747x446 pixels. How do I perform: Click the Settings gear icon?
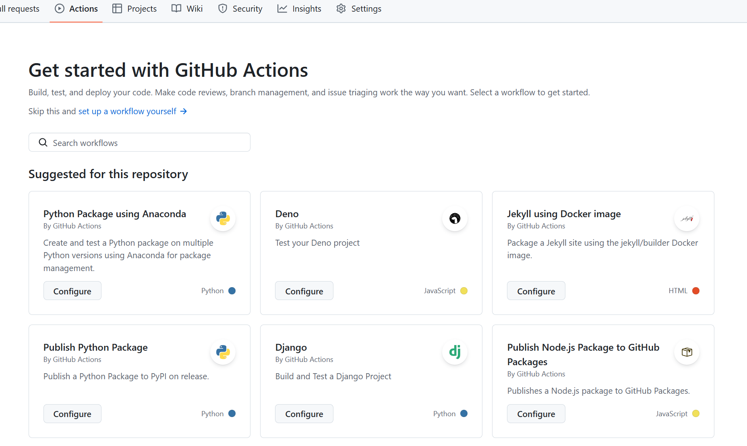click(341, 8)
